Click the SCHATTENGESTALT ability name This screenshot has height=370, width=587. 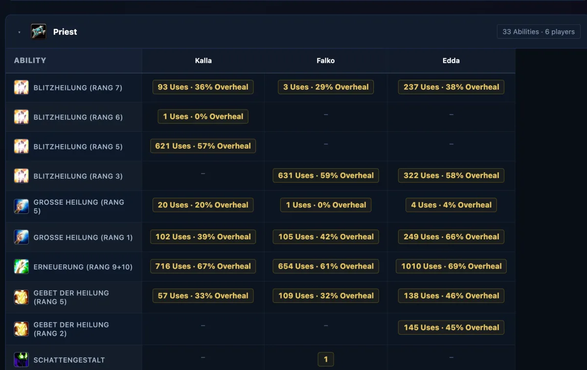(69, 360)
